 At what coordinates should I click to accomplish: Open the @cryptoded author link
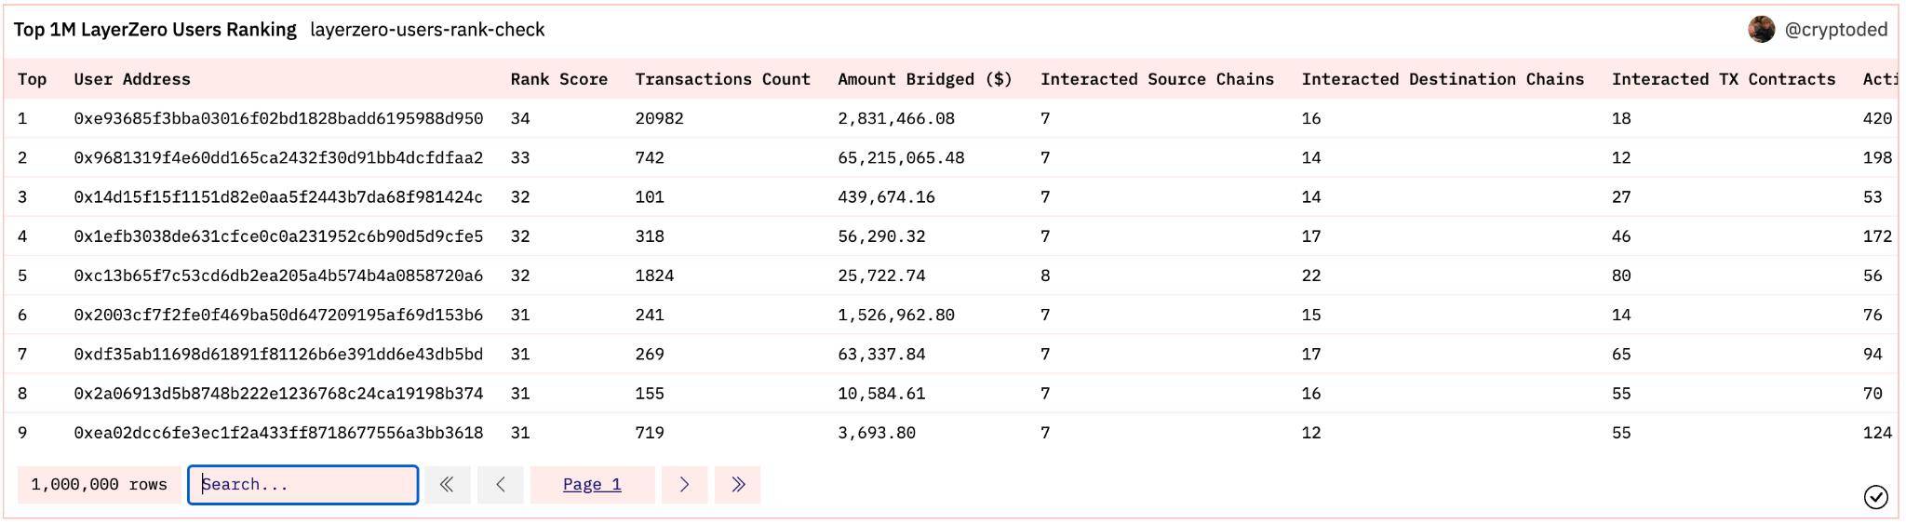1836,30
